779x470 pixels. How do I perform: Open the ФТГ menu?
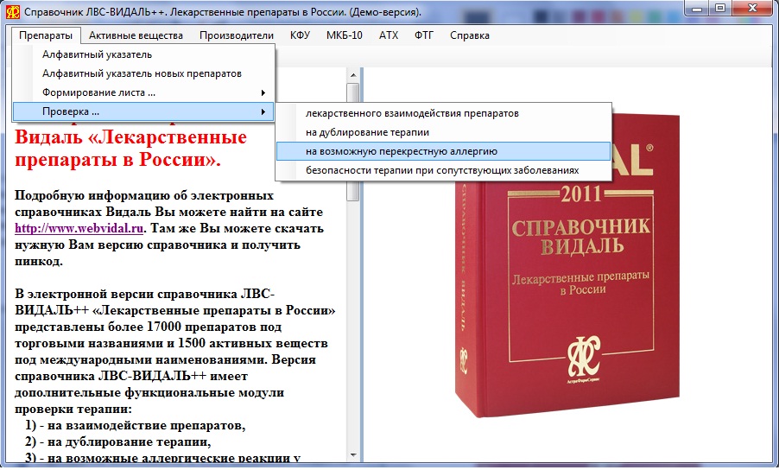[x=424, y=35]
